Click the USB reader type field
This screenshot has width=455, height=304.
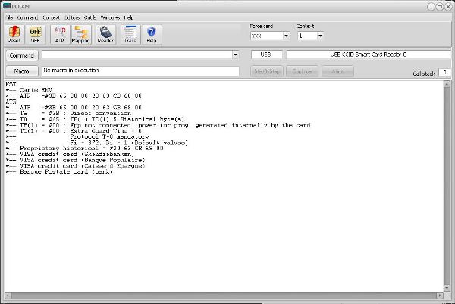pyautogui.click(x=266, y=55)
